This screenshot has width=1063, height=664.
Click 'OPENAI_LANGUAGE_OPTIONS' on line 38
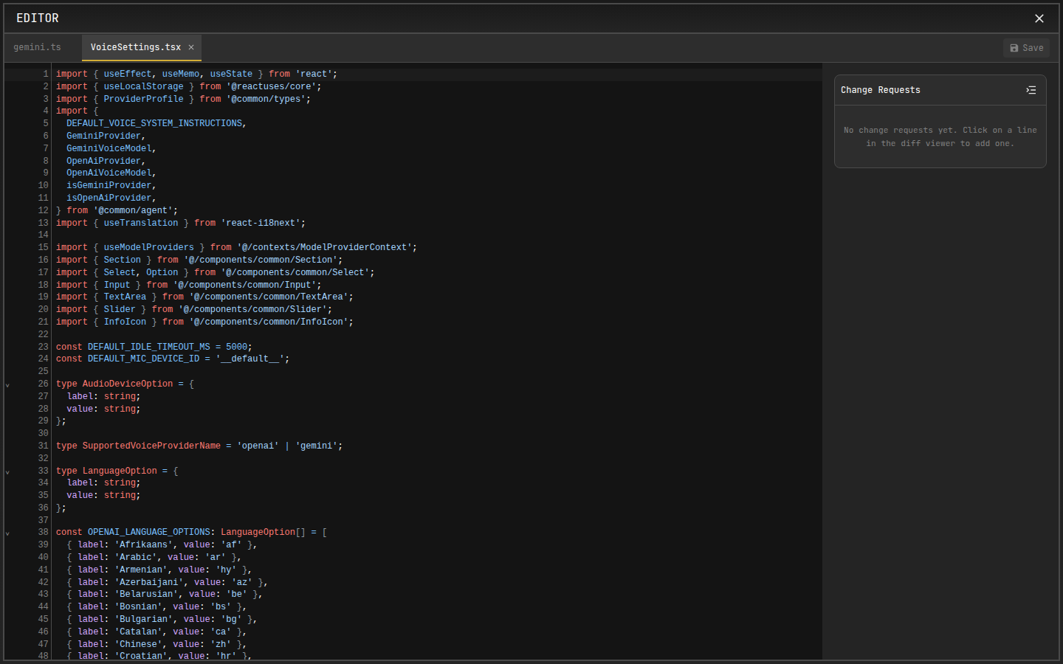click(149, 533)
